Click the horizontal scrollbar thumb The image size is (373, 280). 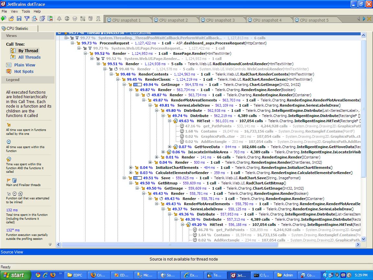tap(169, 245)
